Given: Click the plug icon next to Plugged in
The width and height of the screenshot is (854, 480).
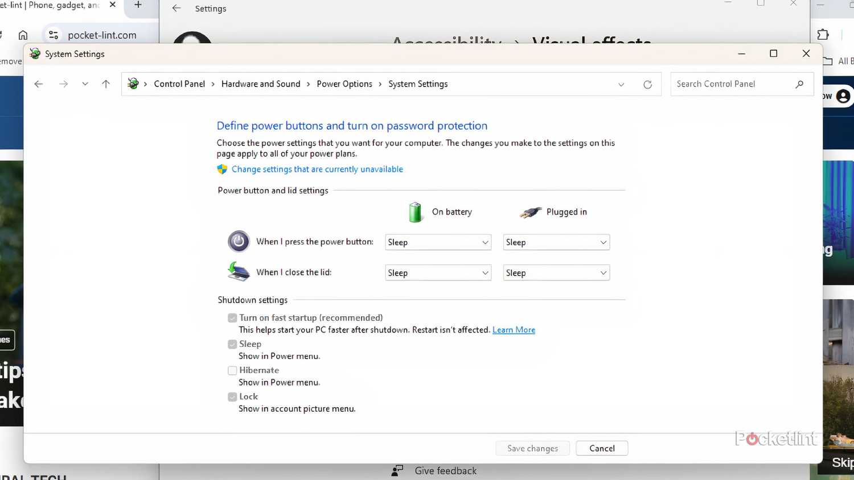Looking at the screenshot, I should click(530, 212).
